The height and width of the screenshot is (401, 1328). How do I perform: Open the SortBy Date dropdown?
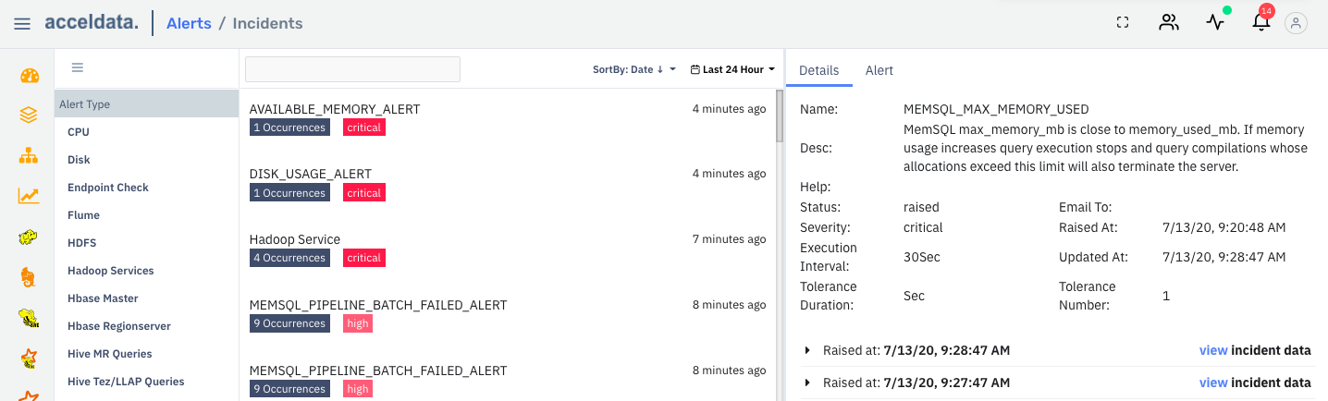(634, 69)
